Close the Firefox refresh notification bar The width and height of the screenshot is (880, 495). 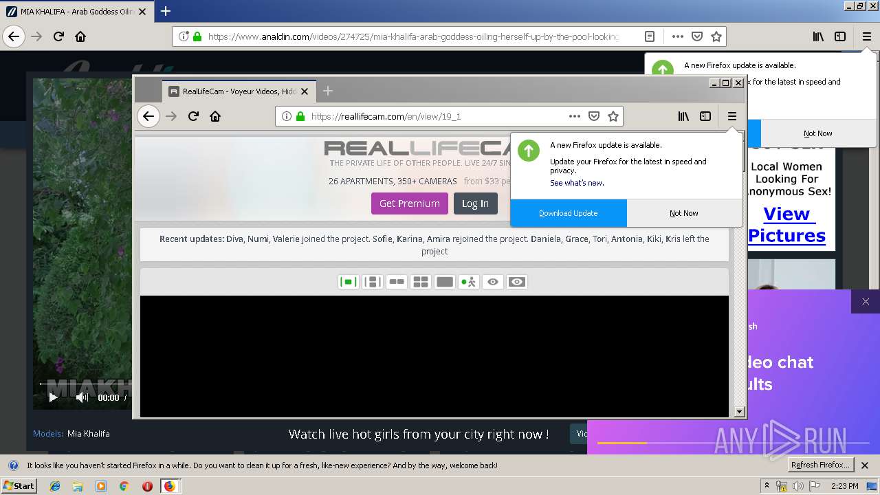point(865,465)
